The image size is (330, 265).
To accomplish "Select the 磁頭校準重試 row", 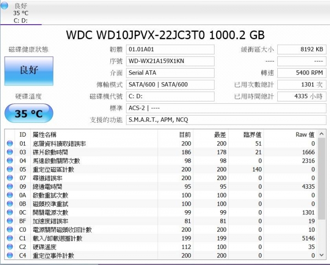I will (161, 204).
